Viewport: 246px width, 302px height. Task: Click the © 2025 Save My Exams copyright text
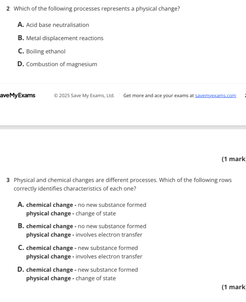coord(84,96)
